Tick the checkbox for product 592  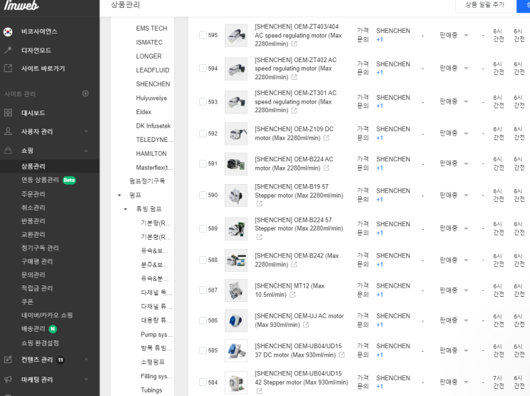203,133
